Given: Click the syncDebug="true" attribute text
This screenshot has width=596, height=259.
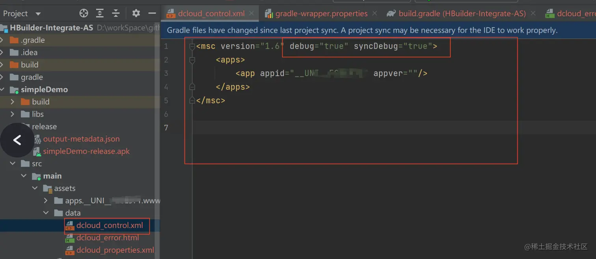Looking at the screenshot, I should click(x=393, y=46).
